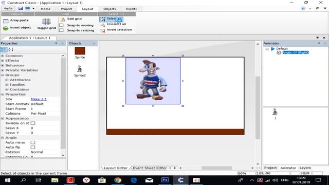Switch to Events ribbon tab

pos(132,9)
